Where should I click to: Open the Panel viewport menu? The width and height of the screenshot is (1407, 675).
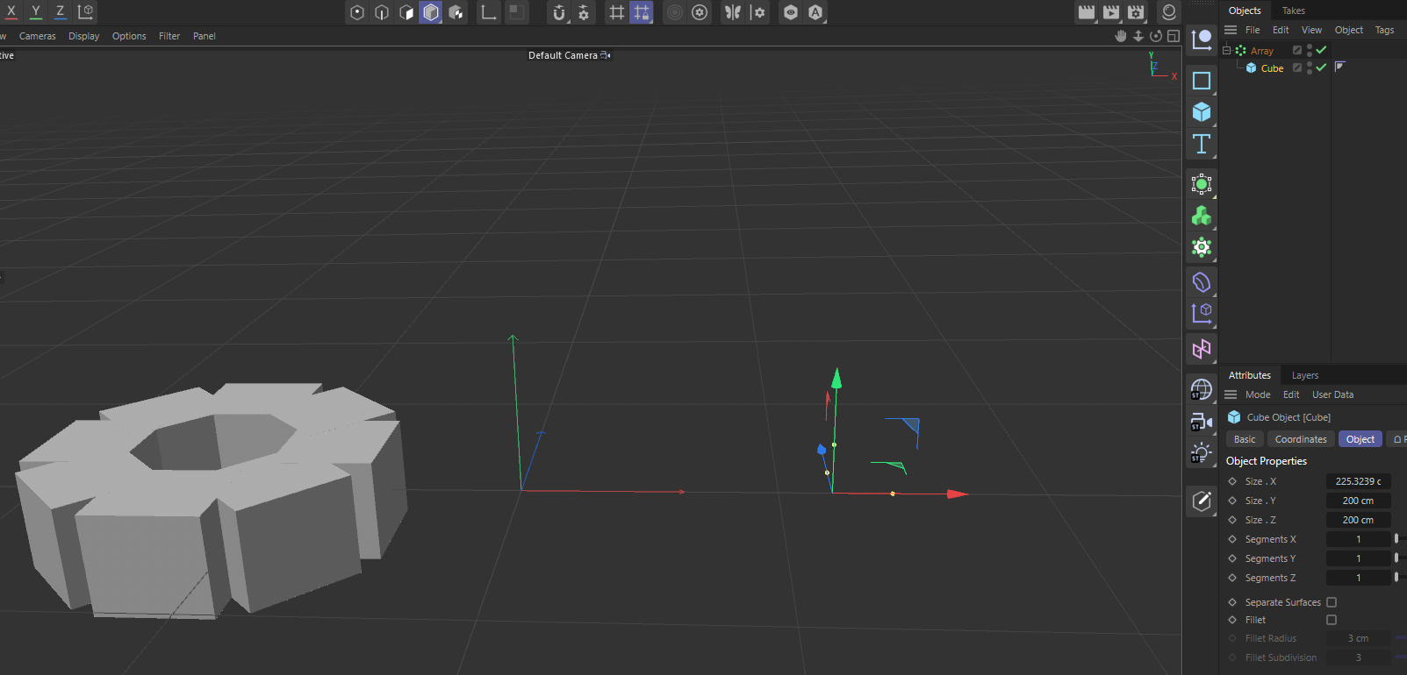click(x=205, y=36)
